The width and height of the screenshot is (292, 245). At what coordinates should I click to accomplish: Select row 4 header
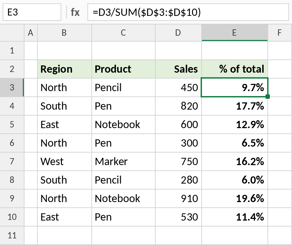coord(12,106)
